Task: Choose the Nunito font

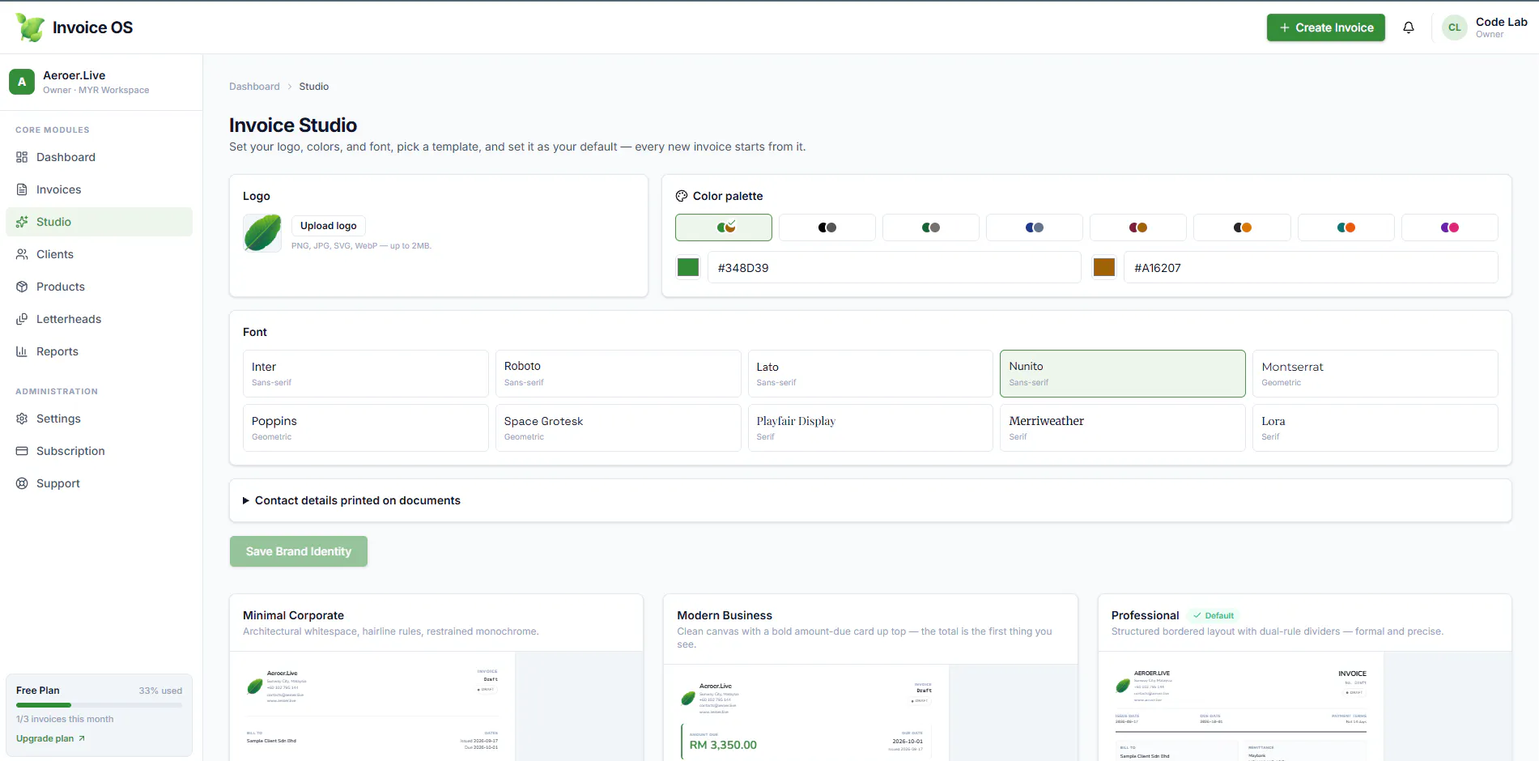Action: 1123,373
